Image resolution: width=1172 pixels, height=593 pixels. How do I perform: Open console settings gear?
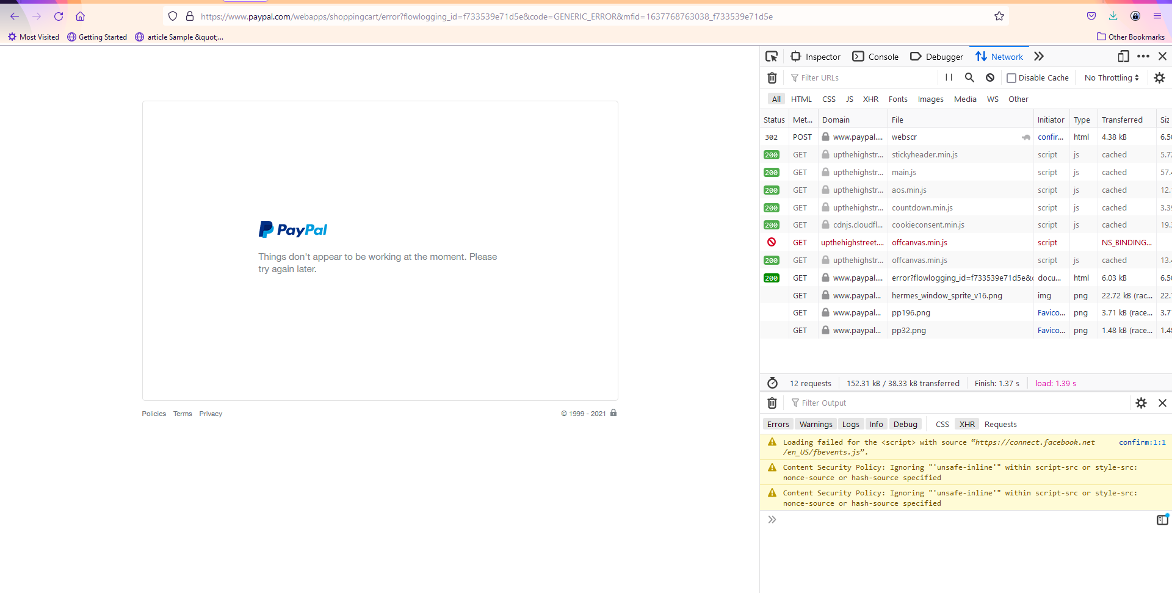pos(1141,403)
